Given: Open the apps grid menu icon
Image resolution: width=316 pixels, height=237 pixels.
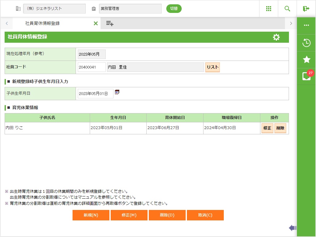Looking at the screenshot, I should pyautogui.click(x=268, y=9).
